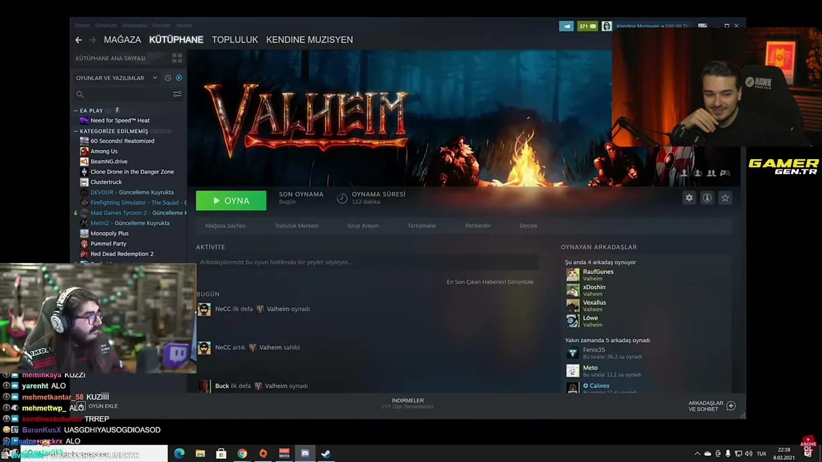Open Microsoft Edge from the taskbar
The image size is (822, 462).
[179, 454]
